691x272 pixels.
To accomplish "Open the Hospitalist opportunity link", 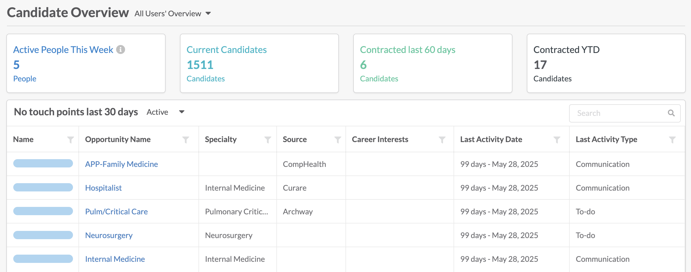I will pyautogui.click(x=103, y=188).
